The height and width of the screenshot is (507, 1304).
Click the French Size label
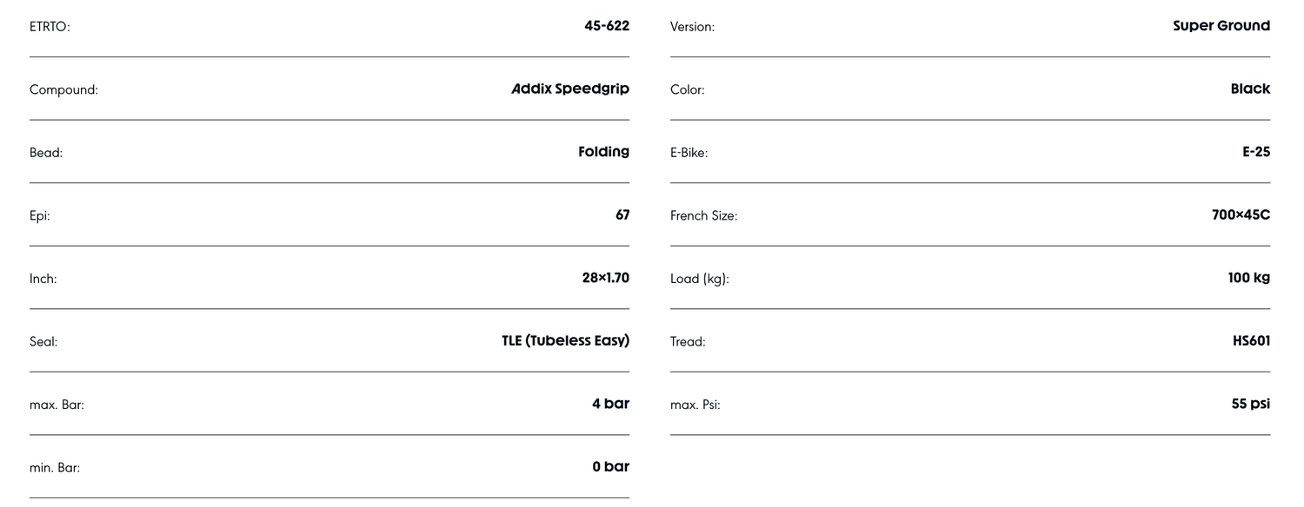pos(703,216)
